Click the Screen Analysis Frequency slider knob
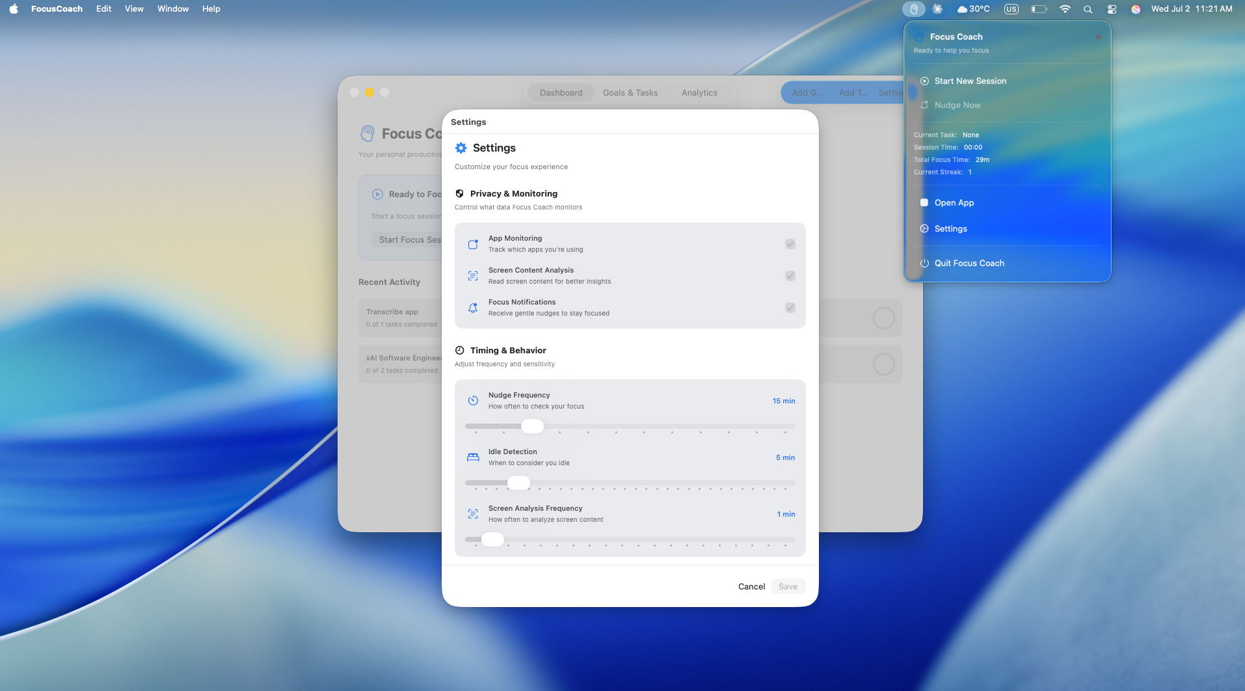The image size is (1245, 691). point(492,539)
